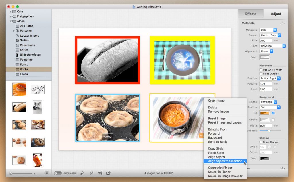Click the black Shadow Color swatch

click(264, 158)
